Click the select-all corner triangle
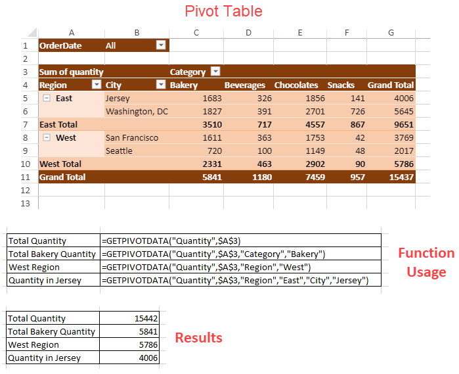 pos(32,33)
